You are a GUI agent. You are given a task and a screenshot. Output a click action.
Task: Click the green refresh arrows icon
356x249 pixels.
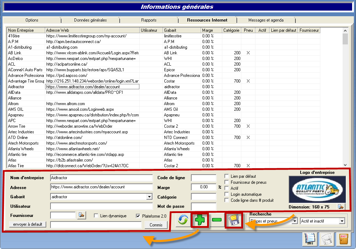point(183,220)
